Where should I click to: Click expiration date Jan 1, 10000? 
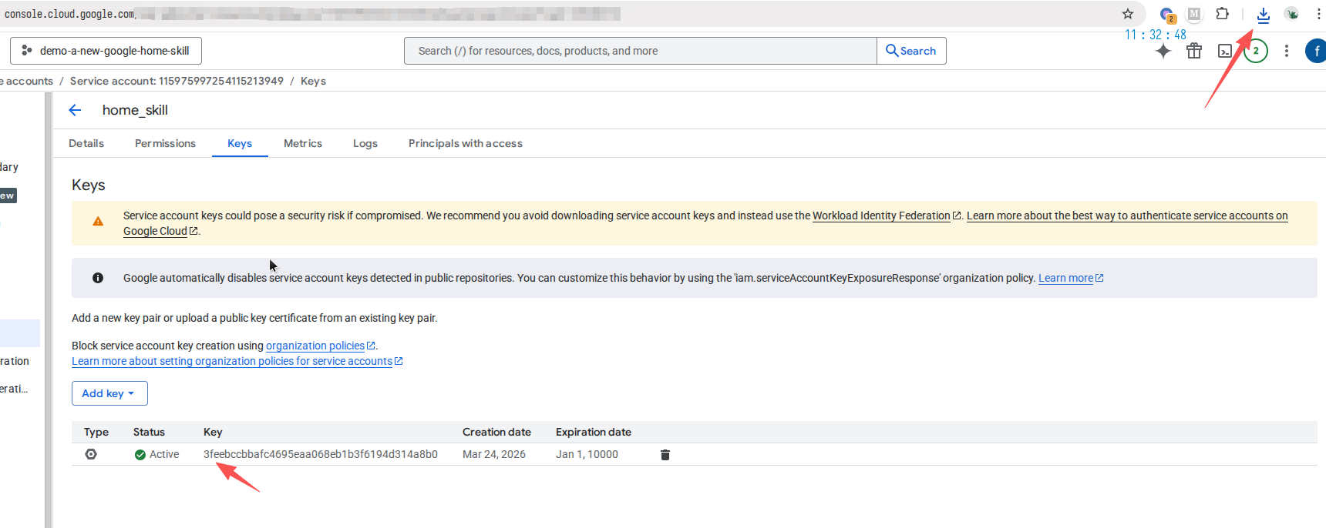[x=587, y=454]
